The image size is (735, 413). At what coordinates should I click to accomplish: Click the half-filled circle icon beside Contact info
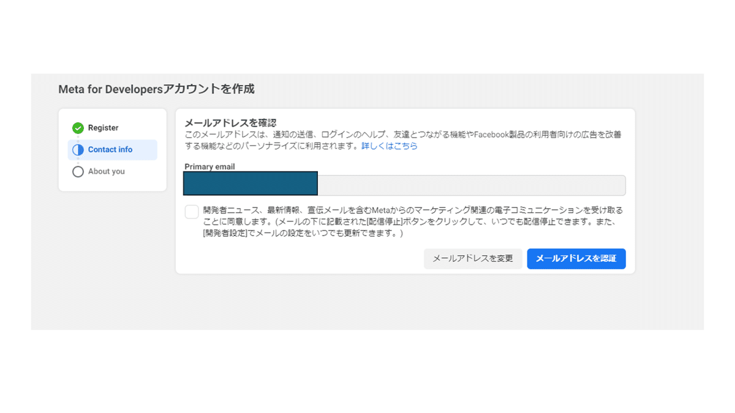78,150
